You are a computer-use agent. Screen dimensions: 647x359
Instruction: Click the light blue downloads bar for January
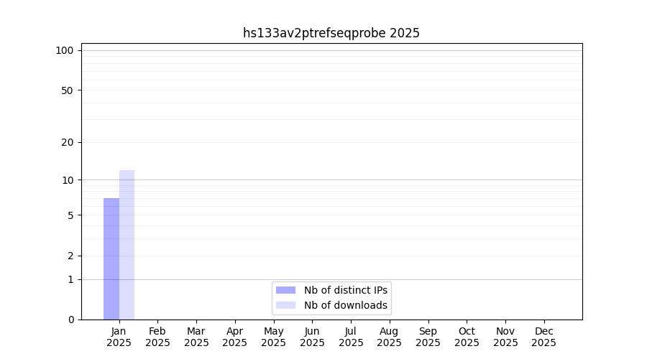tap(127, 245)
